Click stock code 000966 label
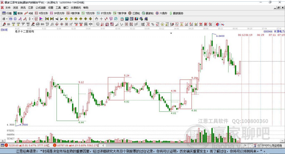The image size is (285, 154). pyautogui.click(x=268, y=31)
